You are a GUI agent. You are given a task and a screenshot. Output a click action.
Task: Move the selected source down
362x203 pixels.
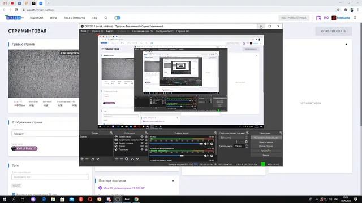[x=137, y=159]
